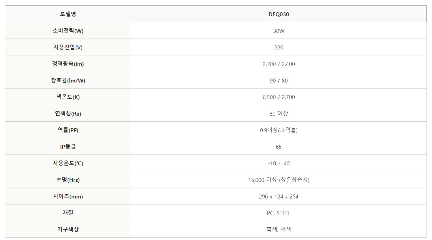Viewport: 432px width, 240px height.
Task: Click the 모델명 header cell
Action: point(68,14)
